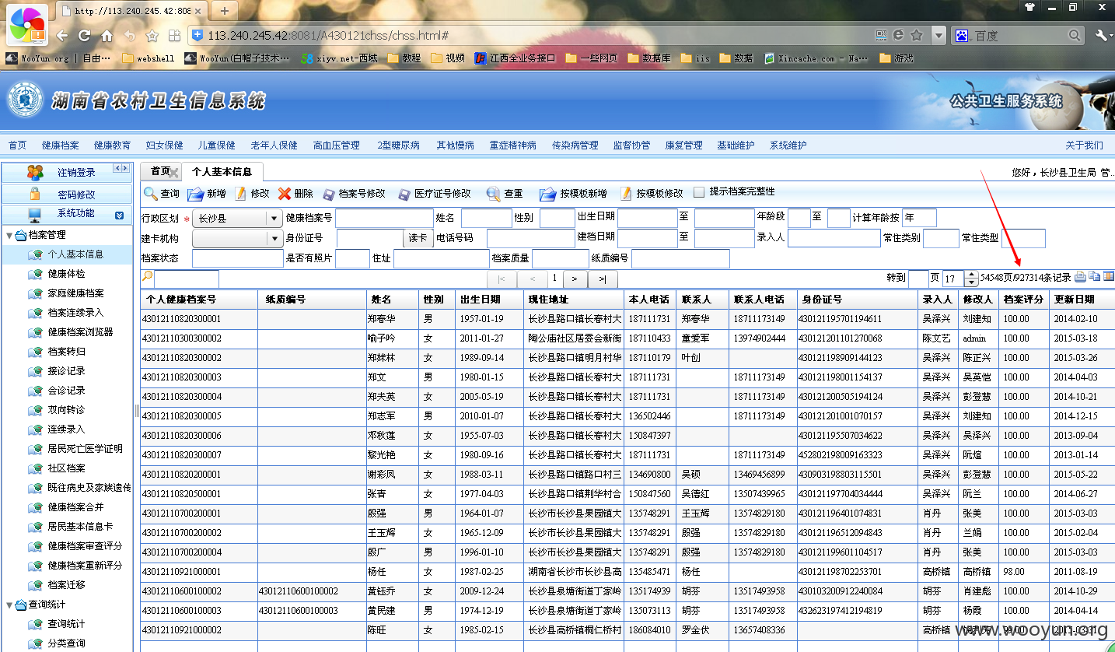Click the column settings grid icon
1115x652 pixels.
click(1109, 277)
